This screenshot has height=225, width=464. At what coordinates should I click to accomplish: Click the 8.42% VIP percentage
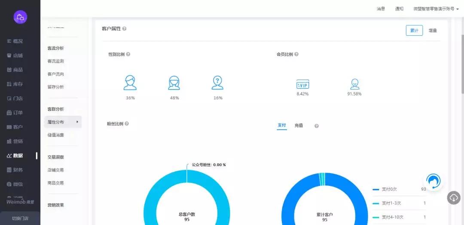point(302,94)
